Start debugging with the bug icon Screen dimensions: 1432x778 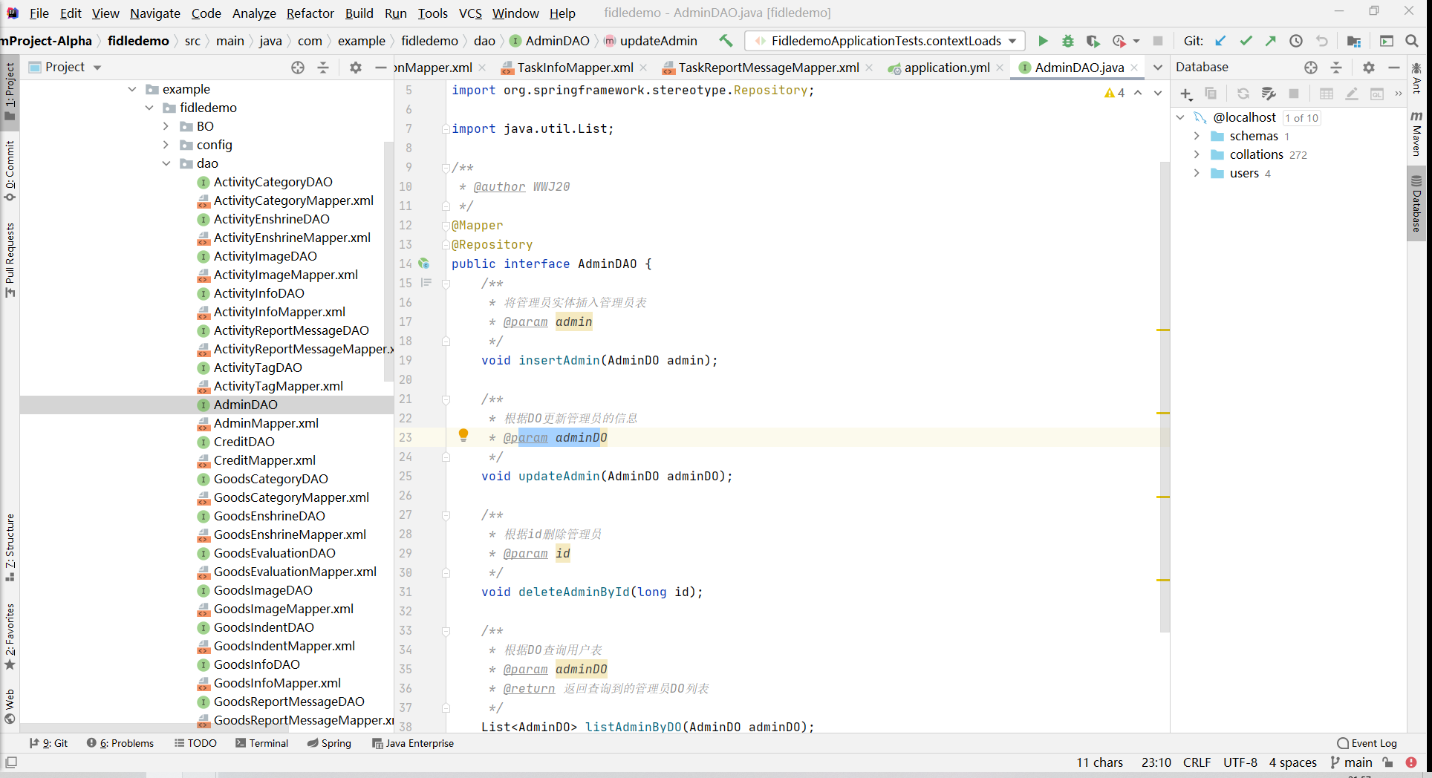(x=1068, y=41)
